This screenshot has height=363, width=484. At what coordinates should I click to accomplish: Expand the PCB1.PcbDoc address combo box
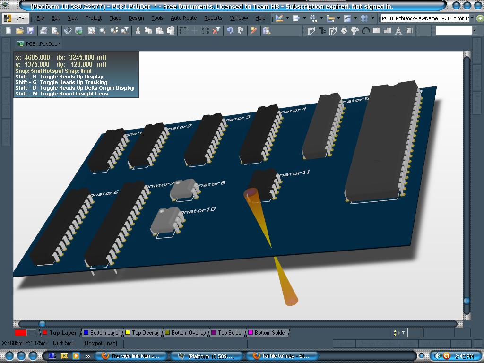(472, 18)
